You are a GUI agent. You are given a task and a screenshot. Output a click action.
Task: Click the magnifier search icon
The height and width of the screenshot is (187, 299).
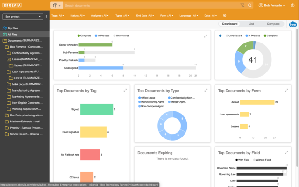point(250,5)
